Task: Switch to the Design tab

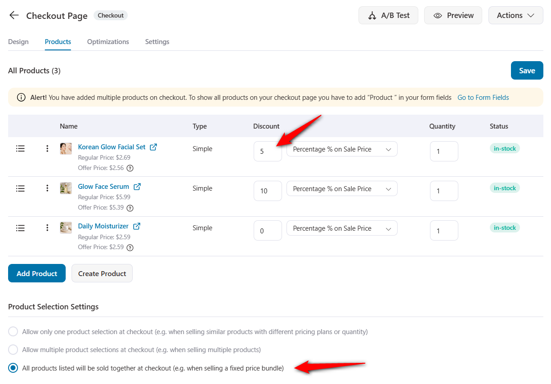Action: point(18,42)
